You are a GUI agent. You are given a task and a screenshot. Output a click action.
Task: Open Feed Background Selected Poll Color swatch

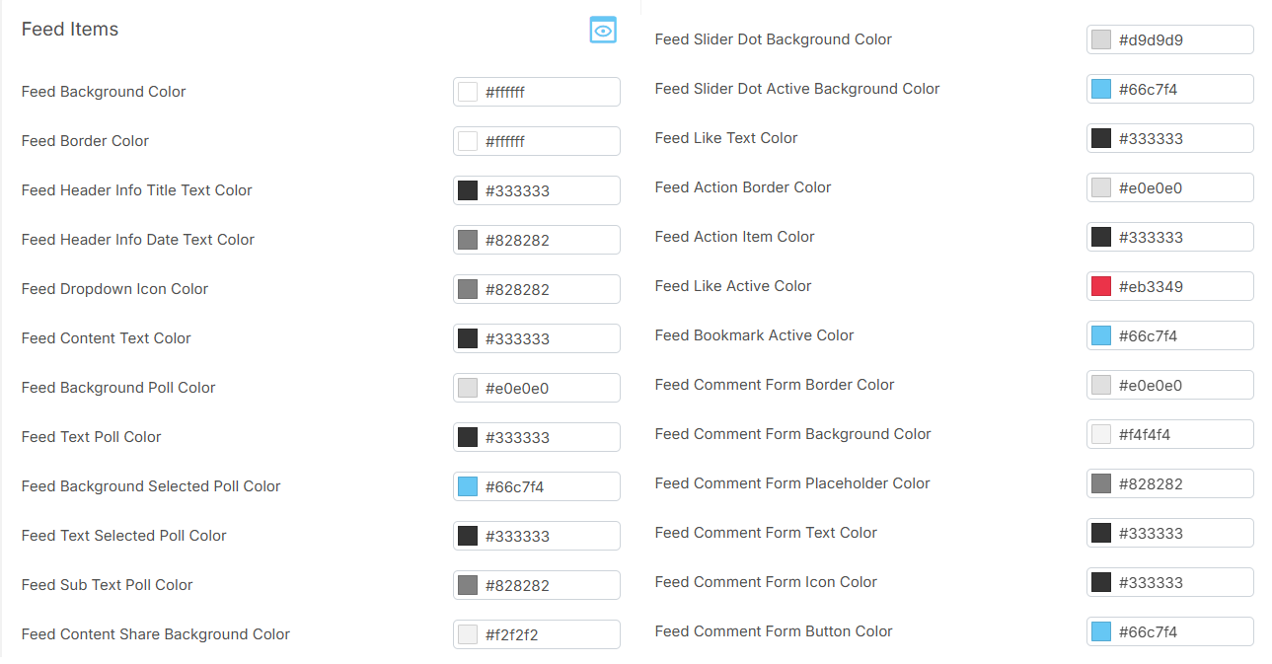pos(468,486)
